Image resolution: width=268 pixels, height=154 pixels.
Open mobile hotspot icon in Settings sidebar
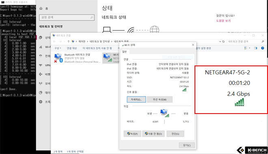point(41,83)
